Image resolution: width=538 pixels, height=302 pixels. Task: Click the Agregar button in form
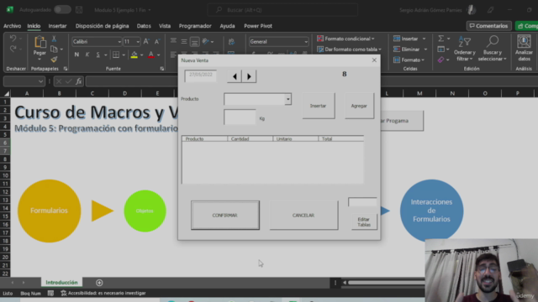point(359,106)
